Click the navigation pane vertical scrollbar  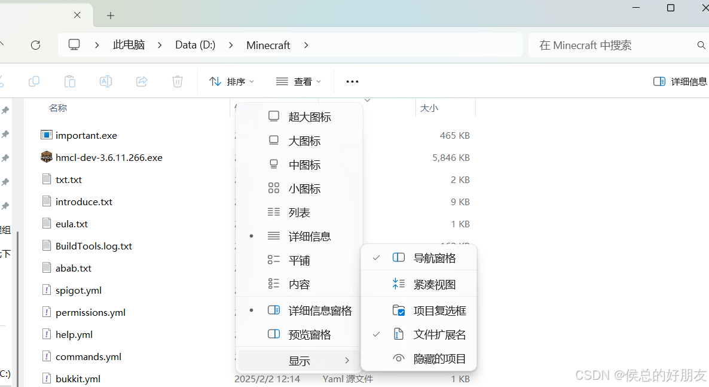tap(17, 308)
